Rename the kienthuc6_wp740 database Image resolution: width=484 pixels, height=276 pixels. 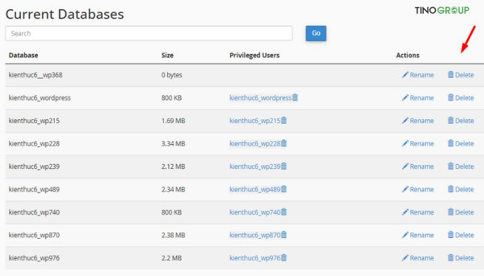(x=418, y=213)
